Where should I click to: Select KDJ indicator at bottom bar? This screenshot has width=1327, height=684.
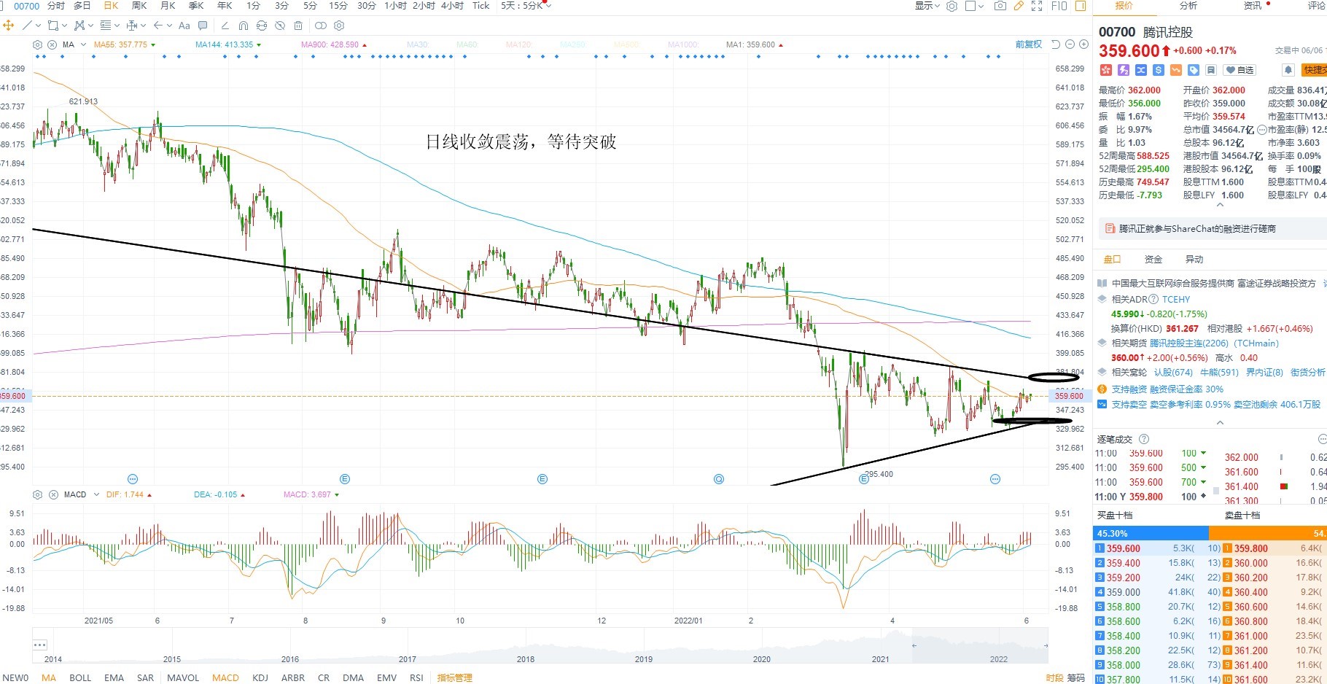tap(260, 677)
